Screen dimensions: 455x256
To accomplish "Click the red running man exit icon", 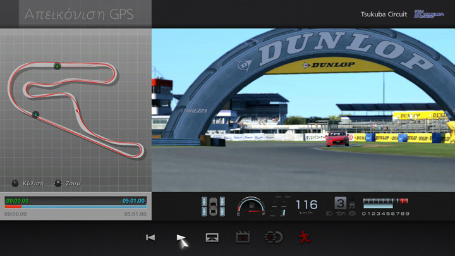I will coord(303,238).
